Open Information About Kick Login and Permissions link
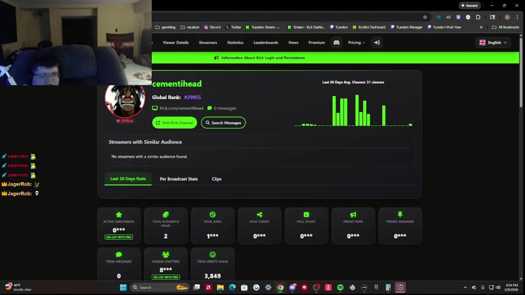Image resolution: width=525 pixels, height=295 pixels. pos(263,58)
